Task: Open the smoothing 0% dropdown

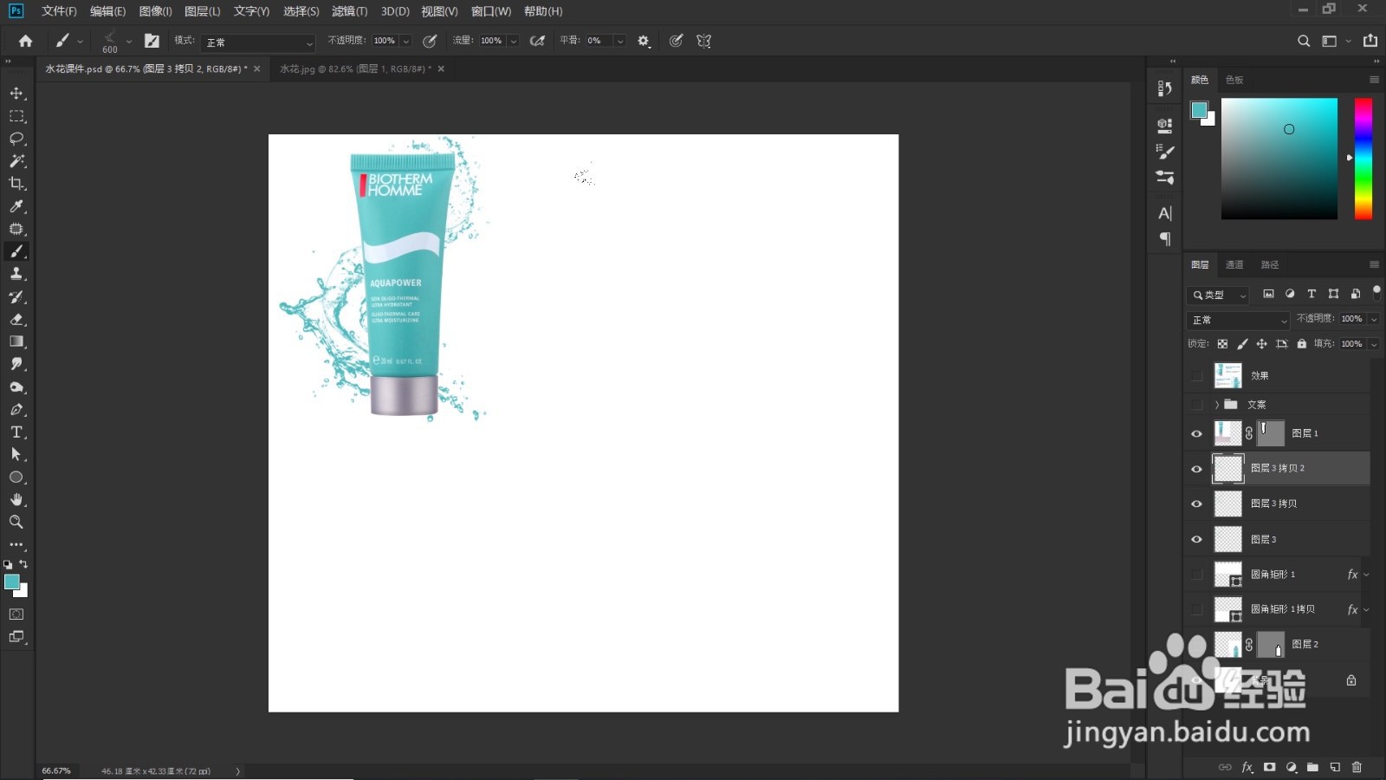Action: pos(619,41)
